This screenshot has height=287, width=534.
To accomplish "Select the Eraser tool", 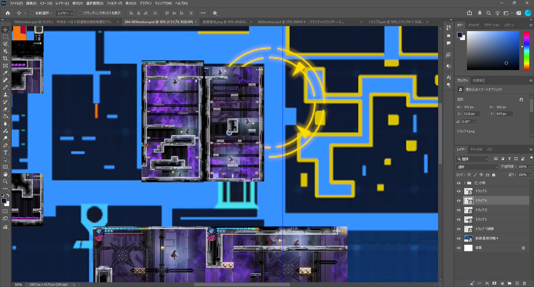I will (5, 109).
